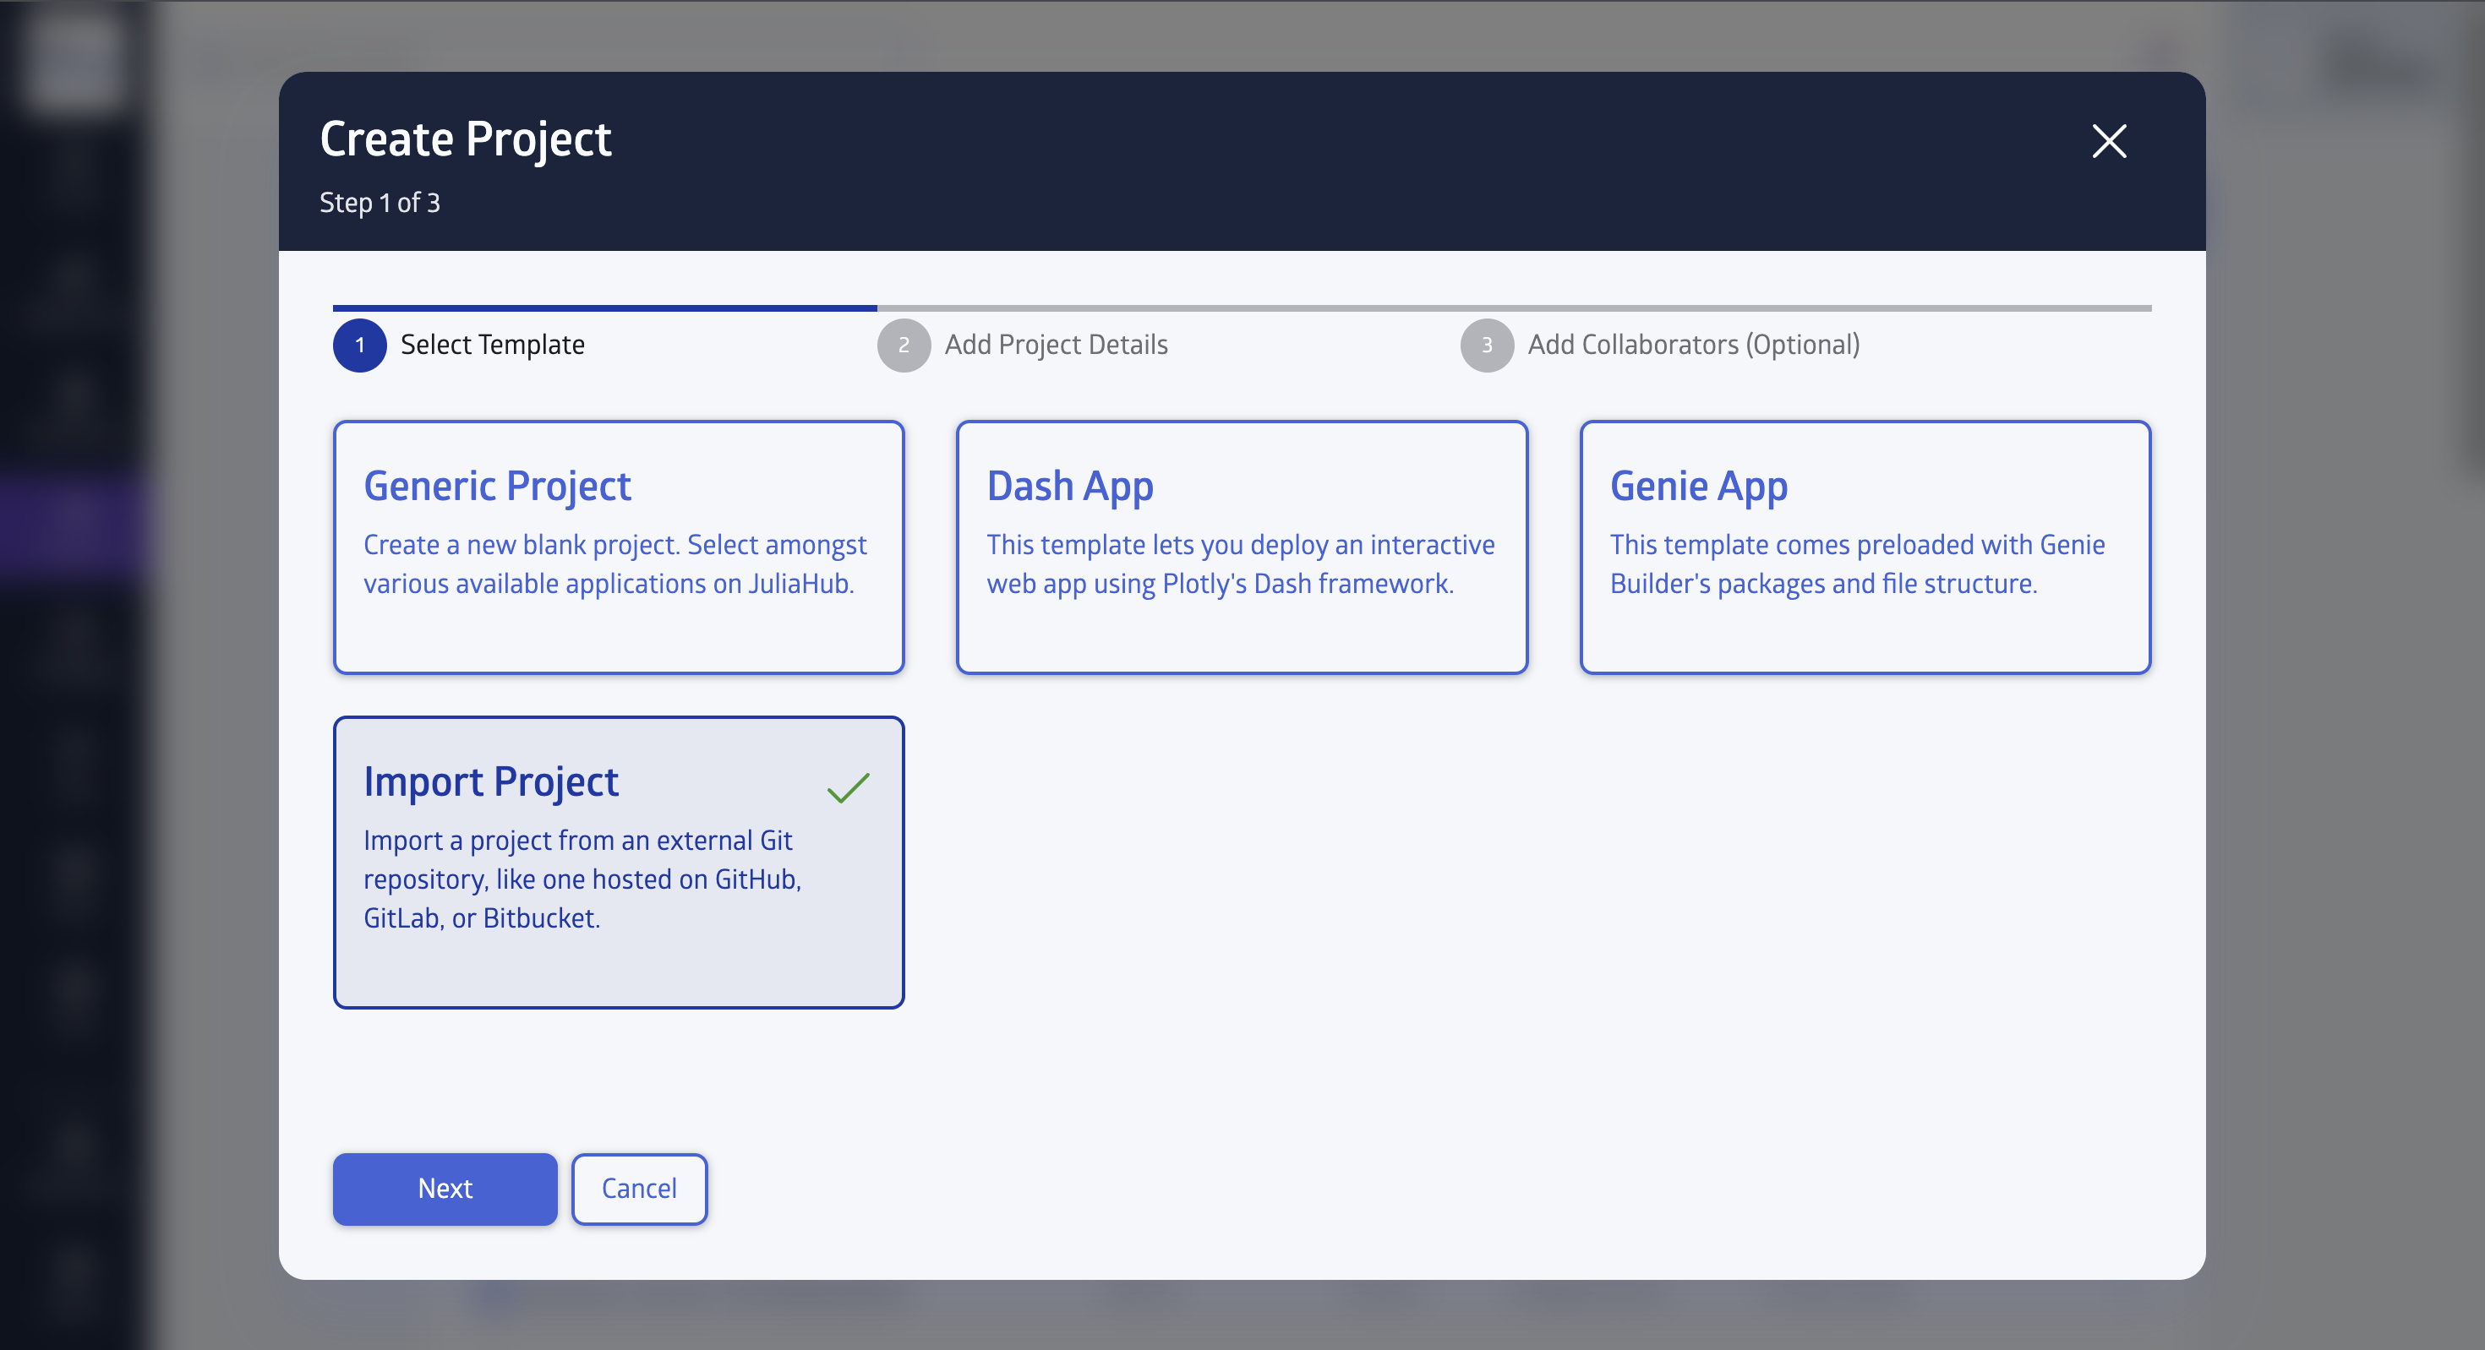Click the Dash App description text
This screenshot has width=2485, height=1350.
(x=1241, y=564)
